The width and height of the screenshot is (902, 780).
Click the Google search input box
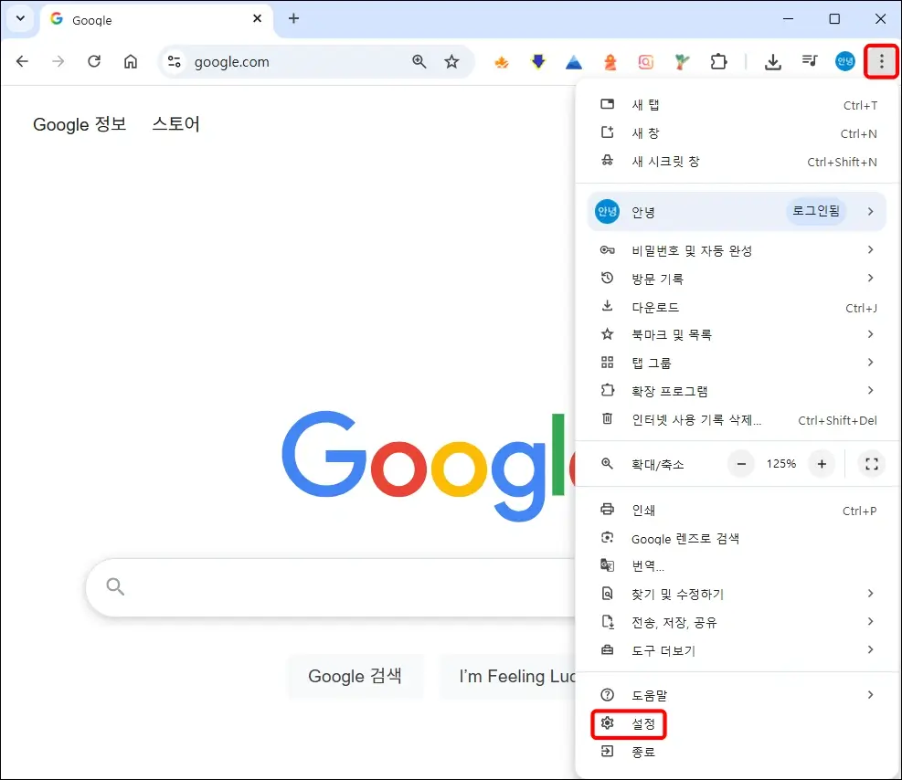tap(331, 587)
